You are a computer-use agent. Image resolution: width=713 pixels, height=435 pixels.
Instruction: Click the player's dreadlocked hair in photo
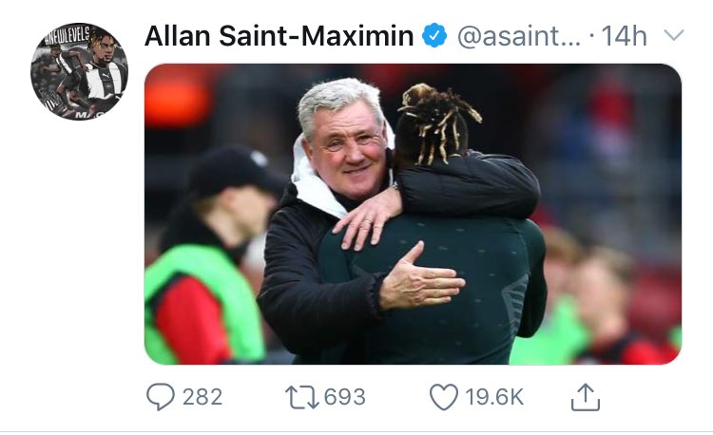point(434,124)
